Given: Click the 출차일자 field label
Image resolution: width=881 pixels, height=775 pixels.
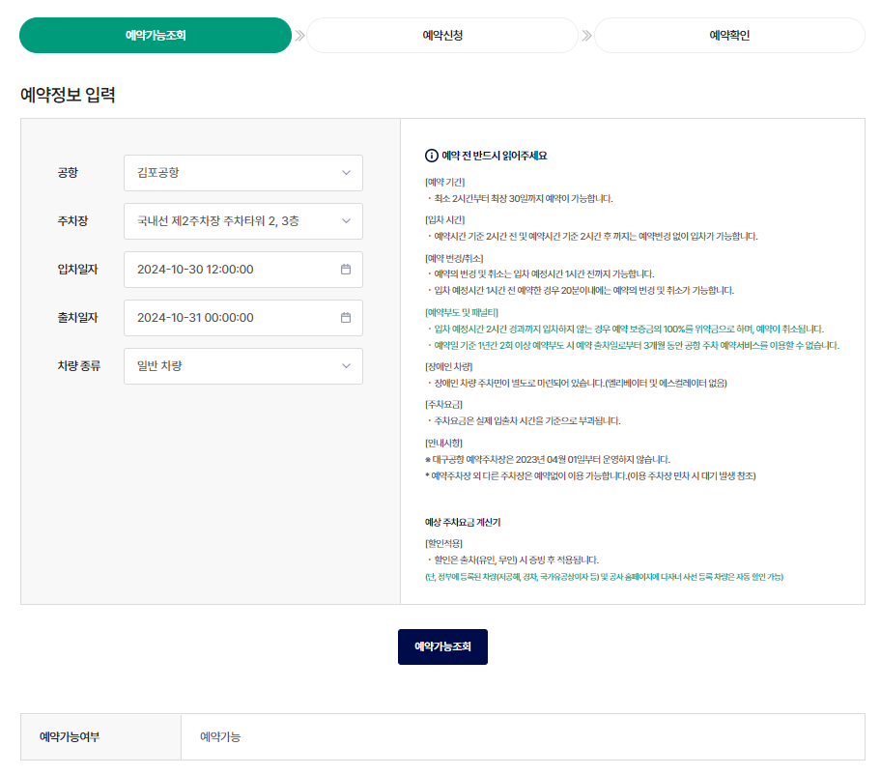Looking at the screenshot, I should (77, 318).
